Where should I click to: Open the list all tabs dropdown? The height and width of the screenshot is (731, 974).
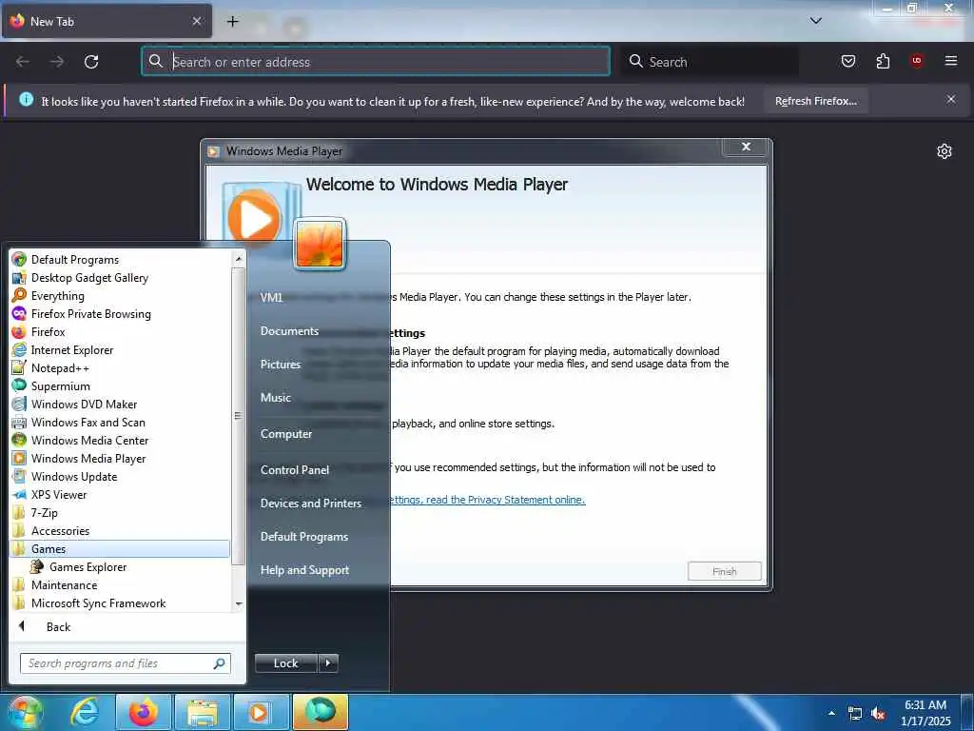815,21
